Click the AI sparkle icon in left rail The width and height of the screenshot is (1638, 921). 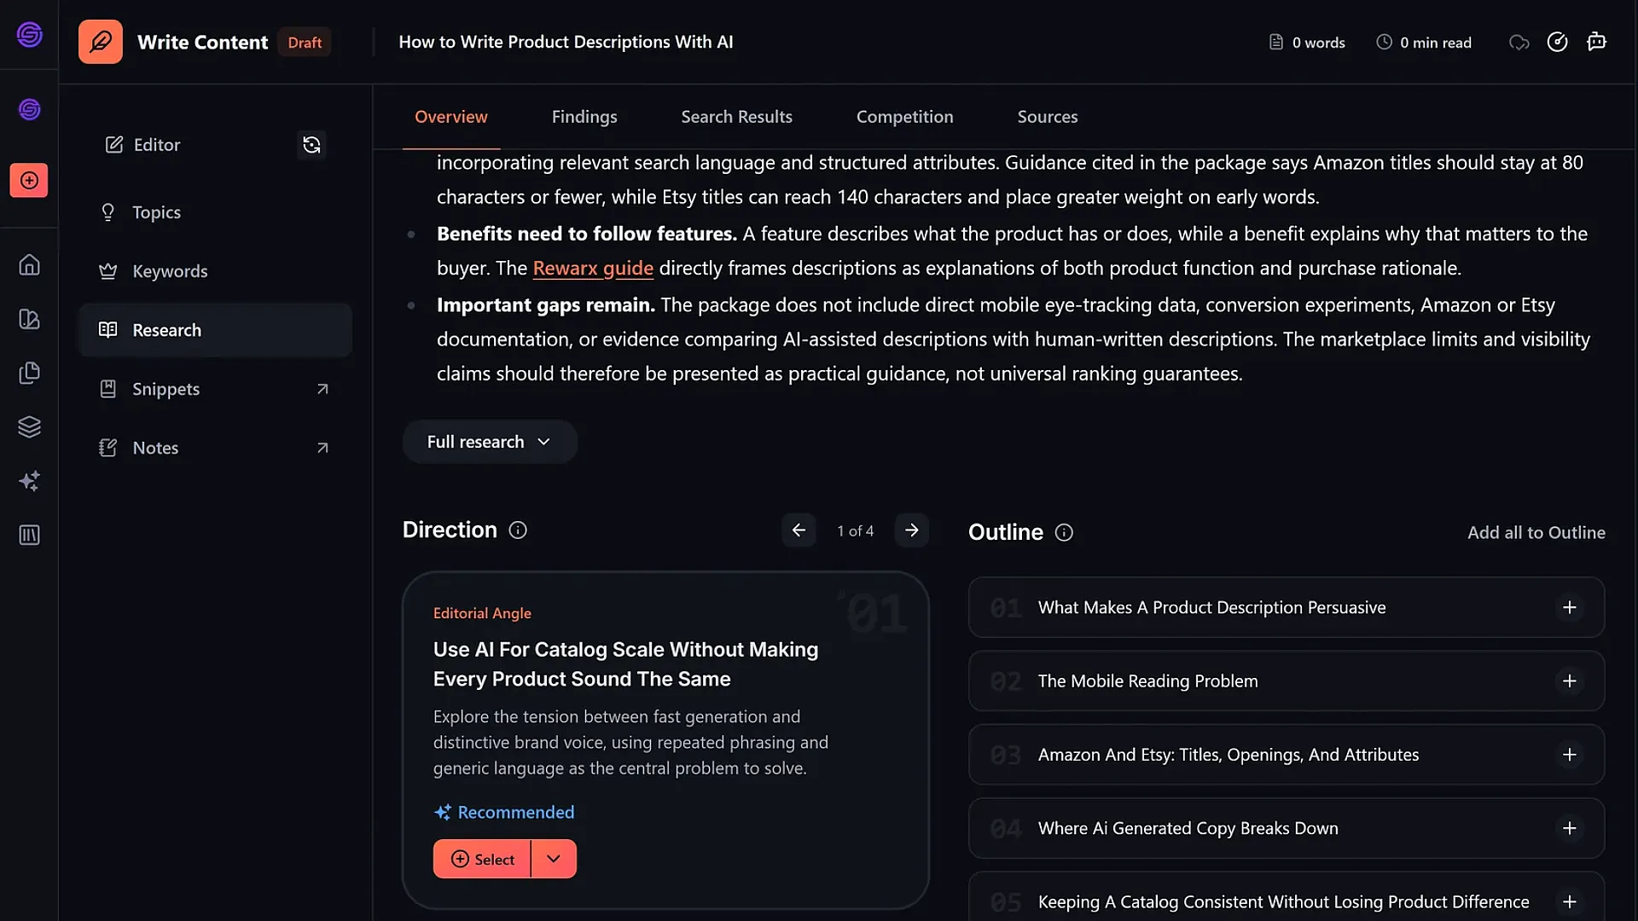[29, 481]
